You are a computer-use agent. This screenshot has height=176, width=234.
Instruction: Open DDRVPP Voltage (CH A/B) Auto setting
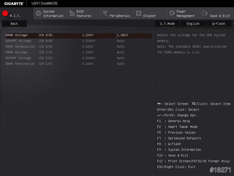point(121,41)
